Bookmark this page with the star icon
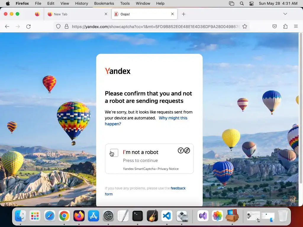The image size is (303, 227). click(x=245, y=26)
